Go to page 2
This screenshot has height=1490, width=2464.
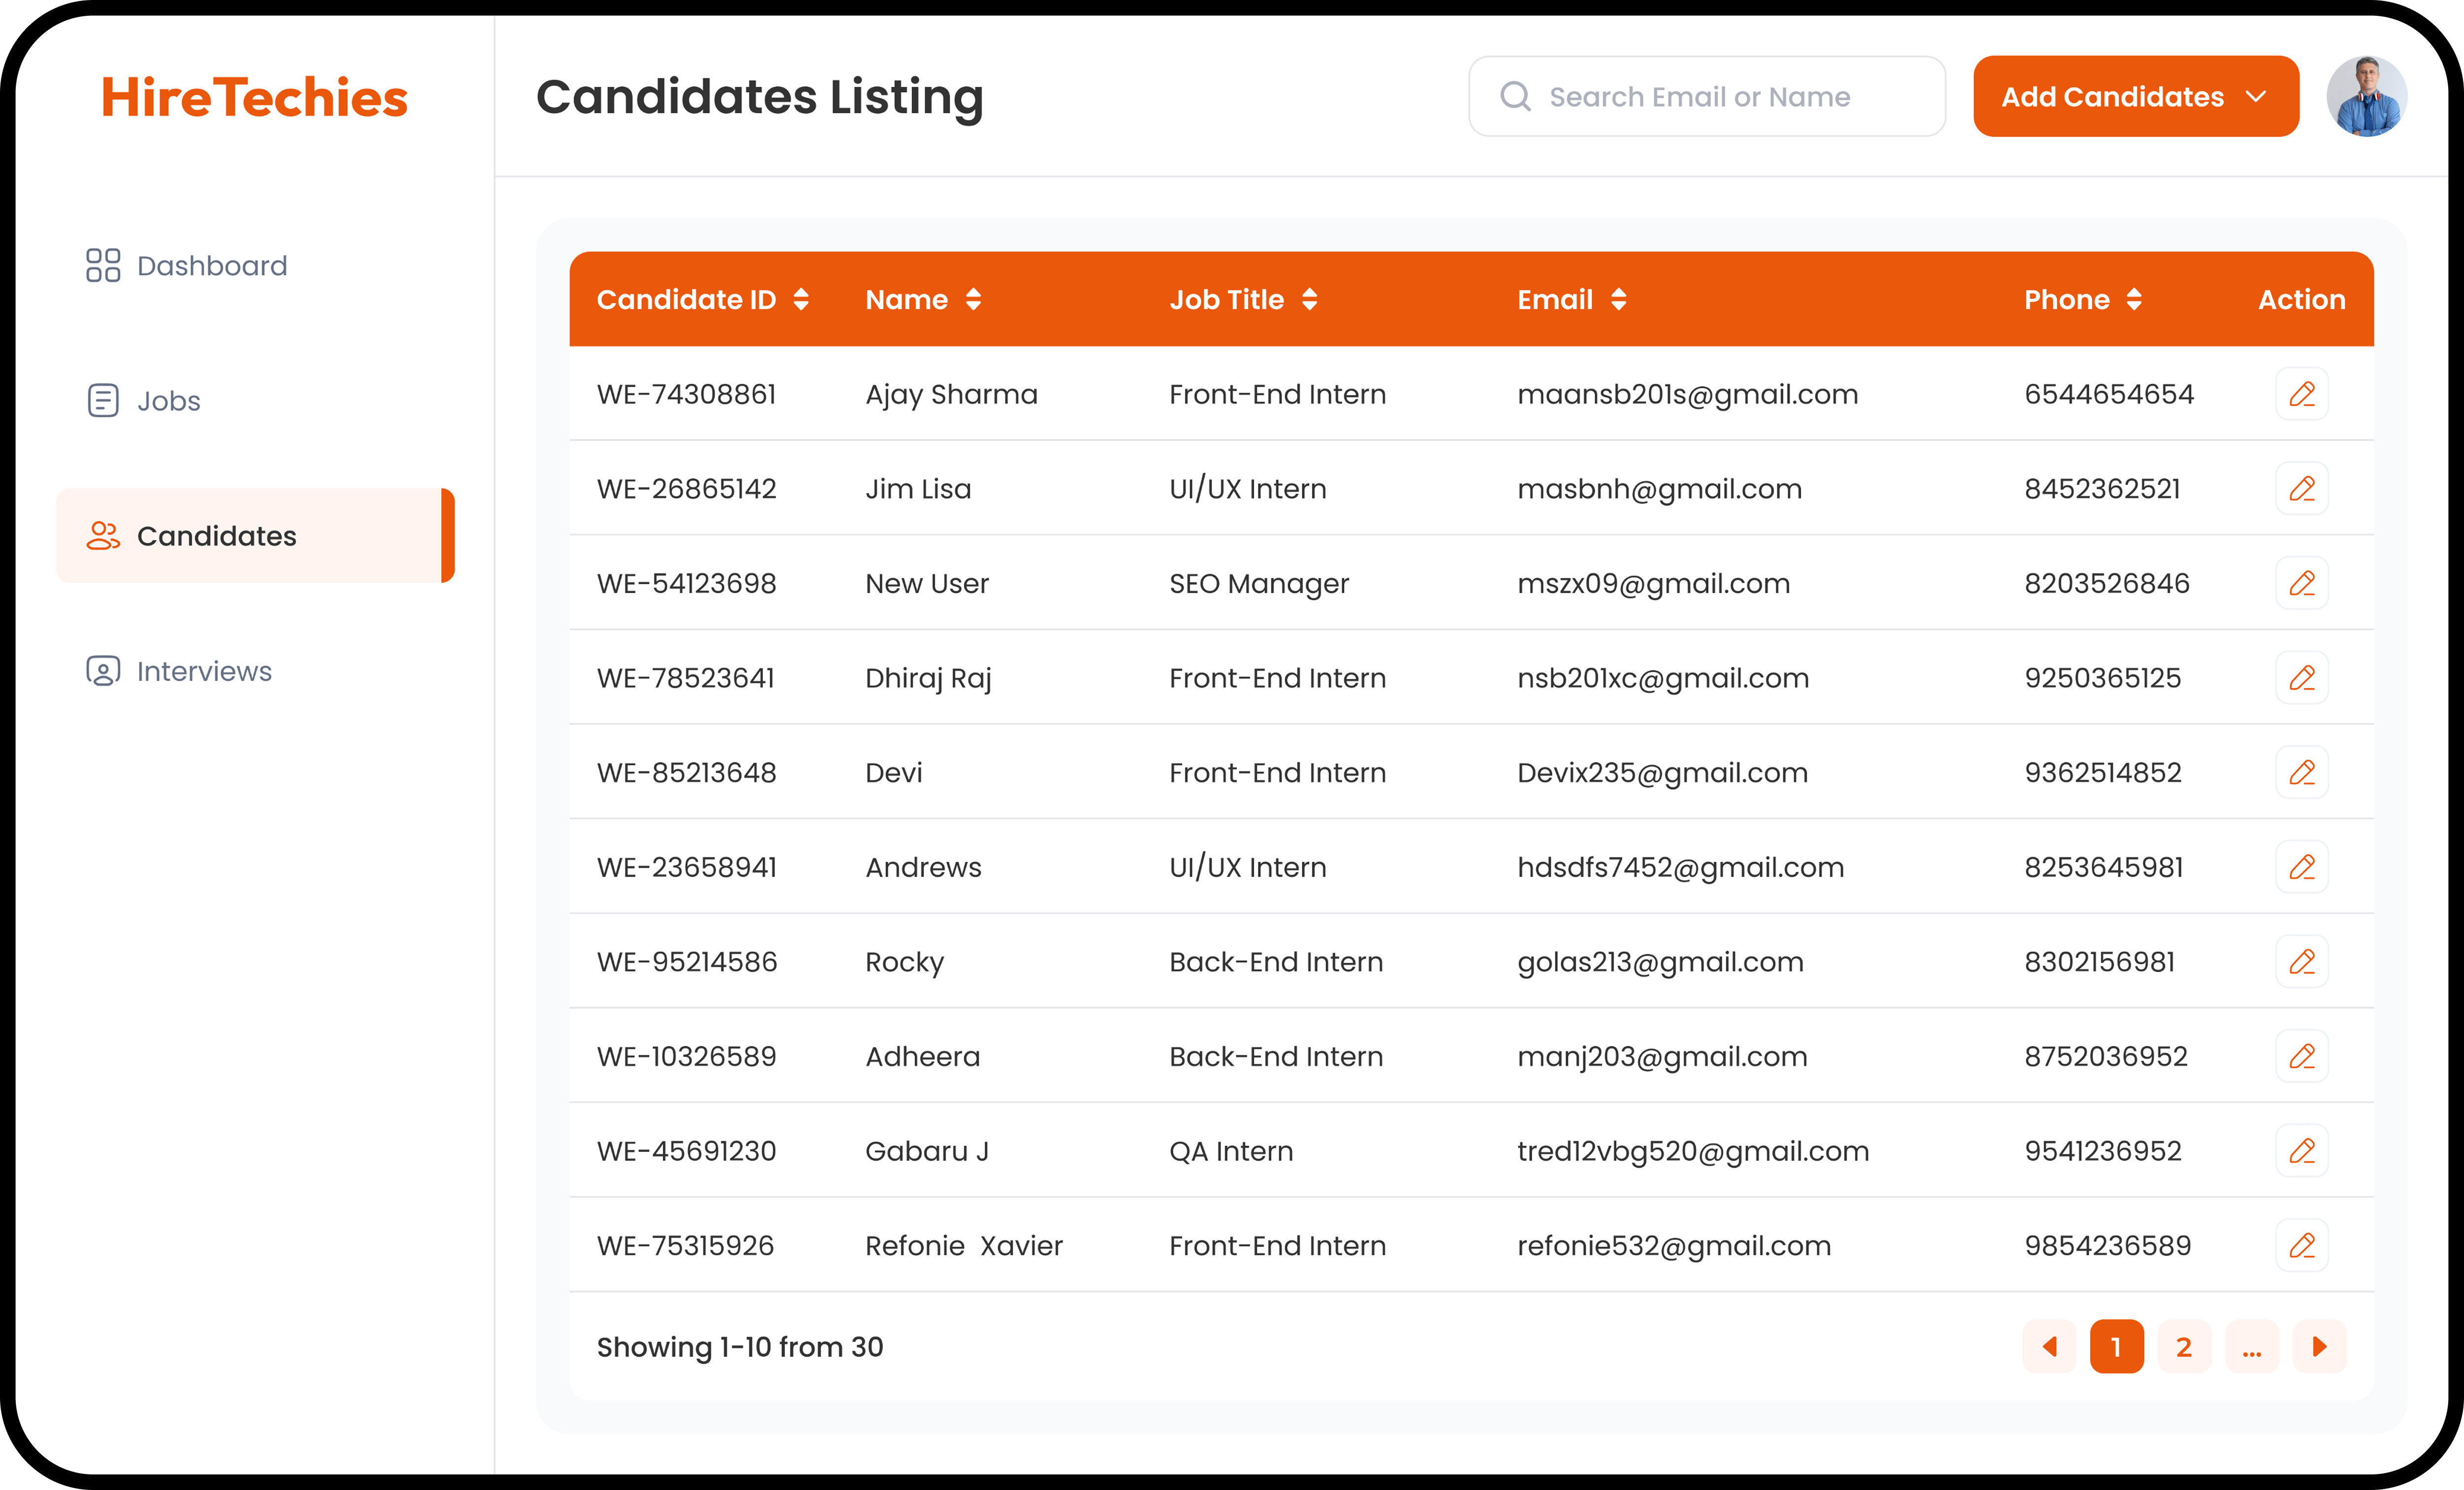click(2184, 1347)
